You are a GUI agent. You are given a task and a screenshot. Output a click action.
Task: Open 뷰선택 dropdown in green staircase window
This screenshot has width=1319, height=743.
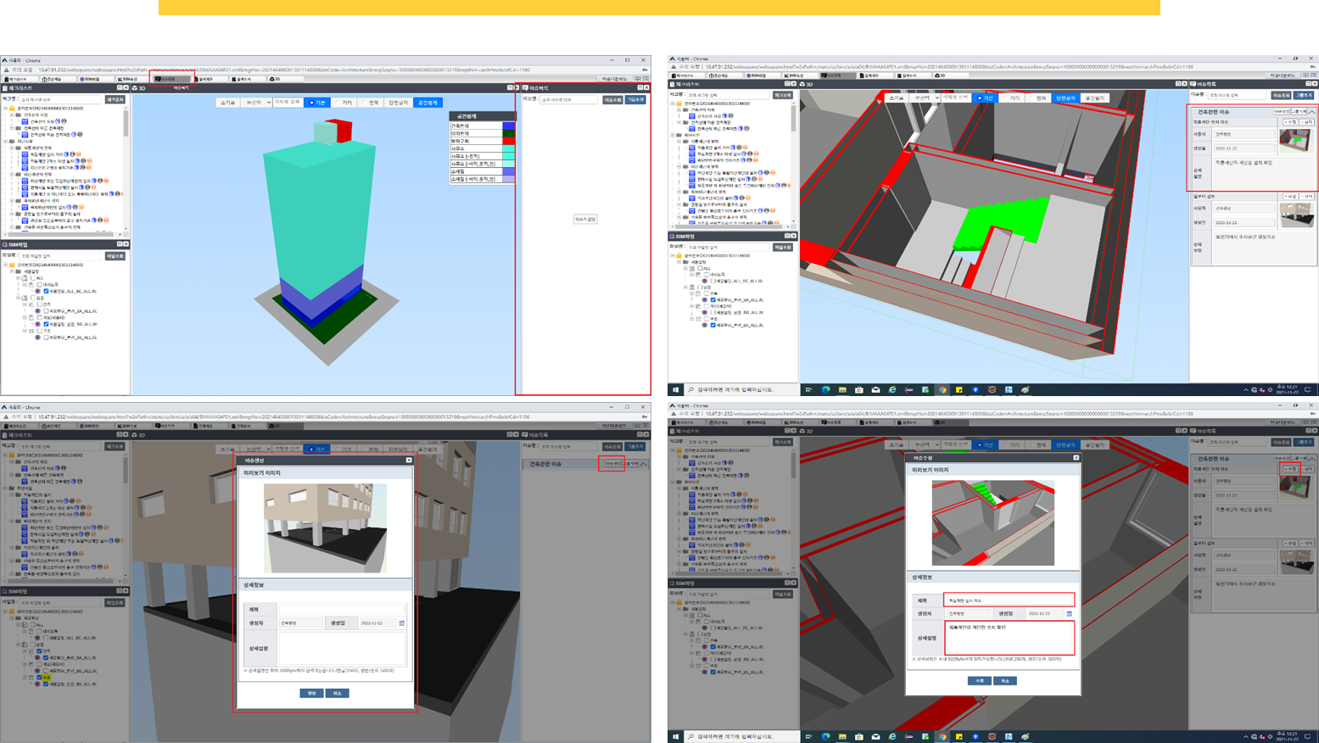tap(925, 98)
